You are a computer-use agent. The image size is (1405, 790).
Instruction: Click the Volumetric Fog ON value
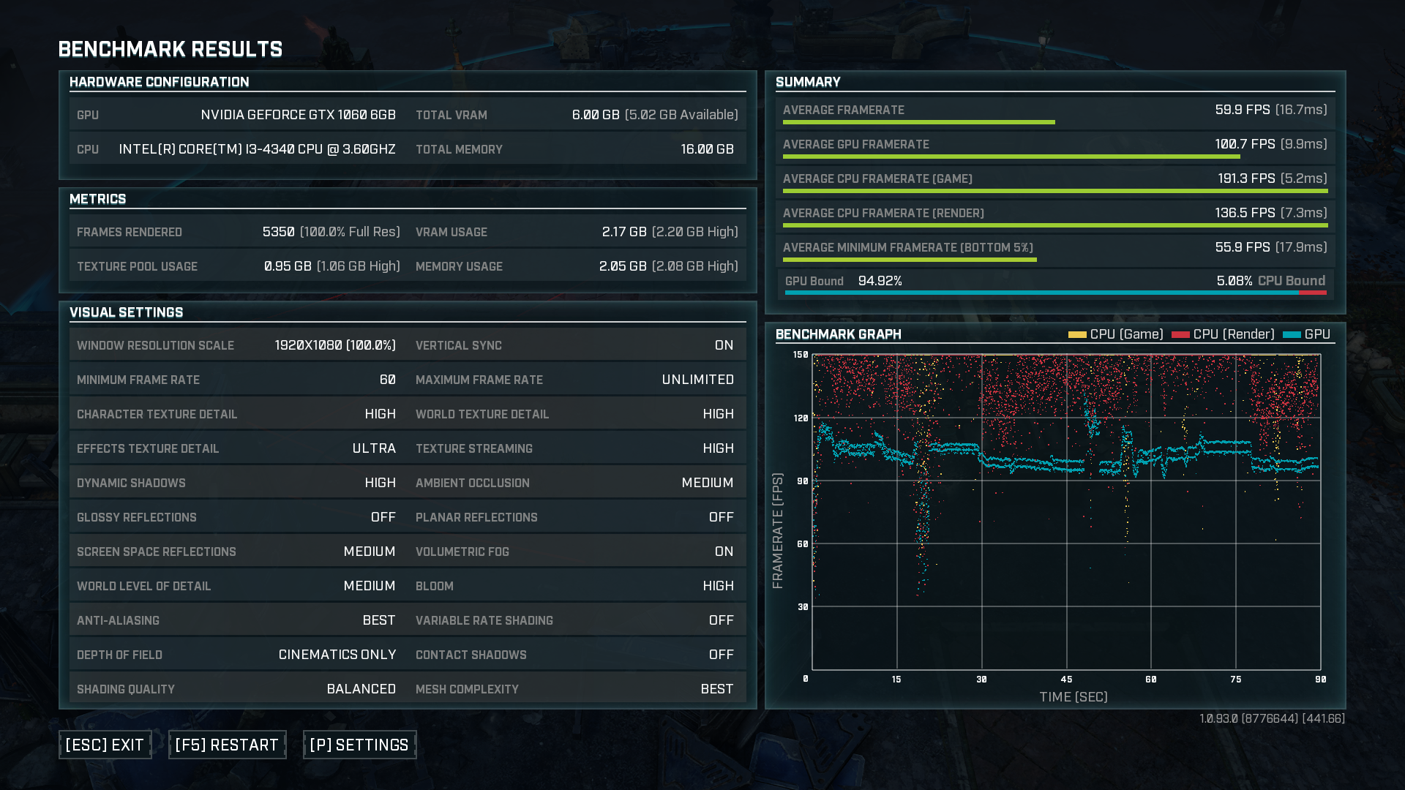click(724, 552)
